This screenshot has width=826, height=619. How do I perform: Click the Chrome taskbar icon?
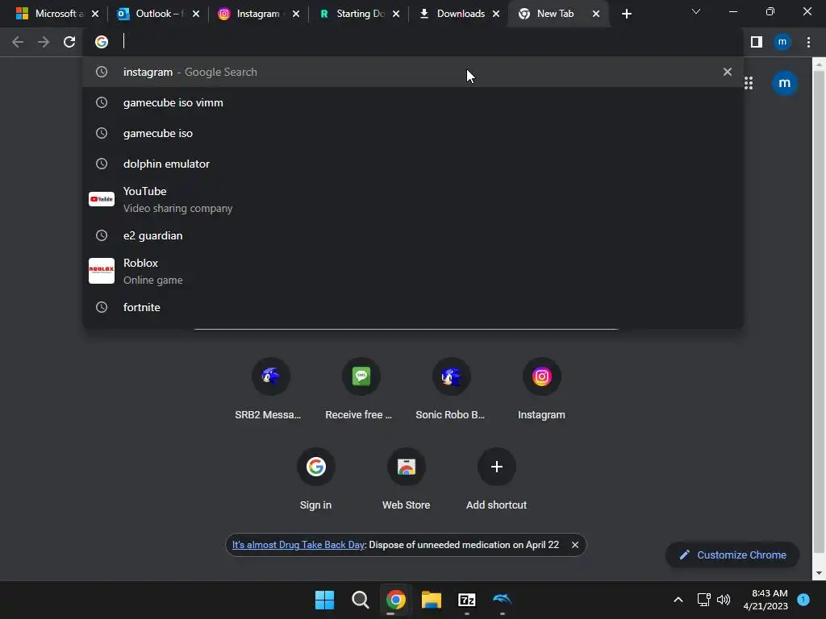(395, 600)
